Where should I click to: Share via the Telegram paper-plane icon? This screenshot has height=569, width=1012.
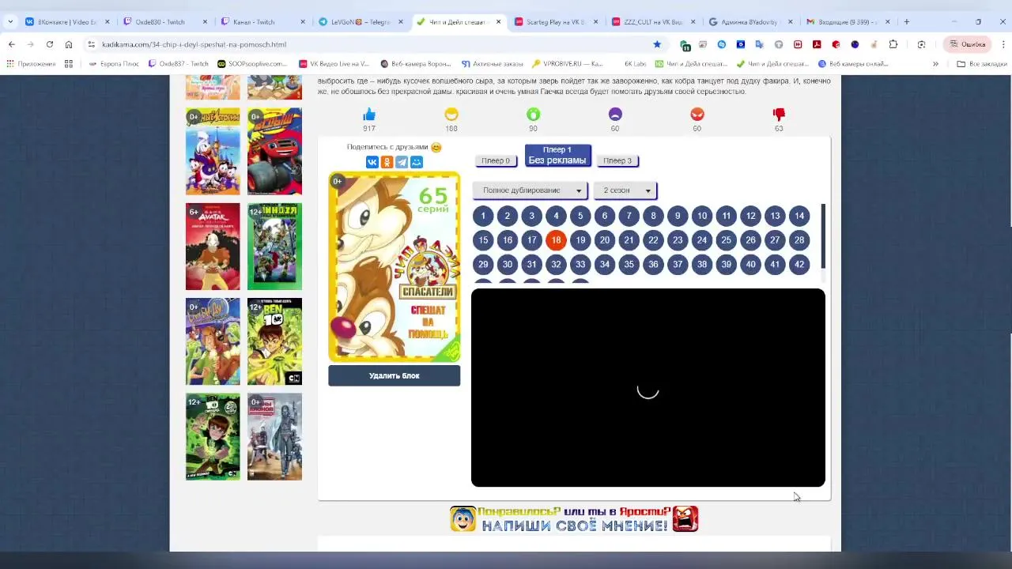(x=402, y=162)
